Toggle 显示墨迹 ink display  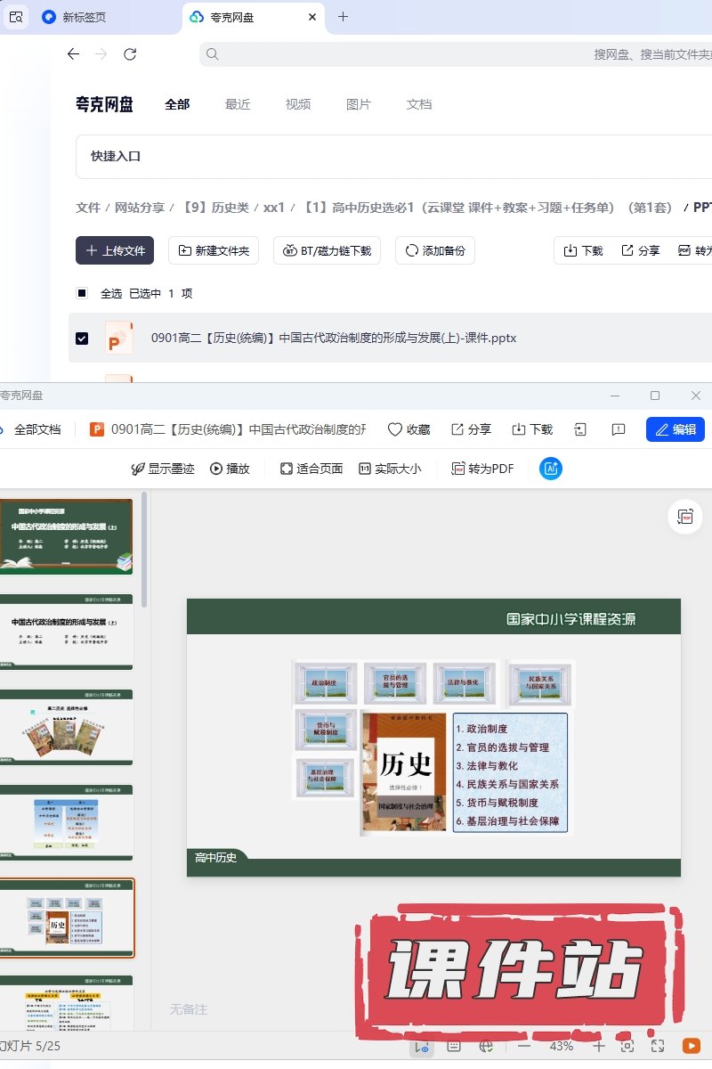coord(163,469)
